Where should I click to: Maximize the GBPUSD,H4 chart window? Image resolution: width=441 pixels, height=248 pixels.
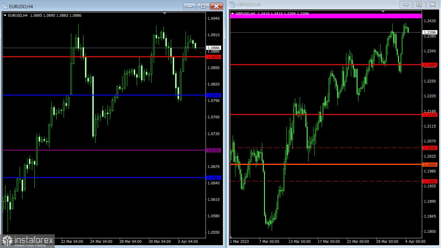tap(419, 4)
